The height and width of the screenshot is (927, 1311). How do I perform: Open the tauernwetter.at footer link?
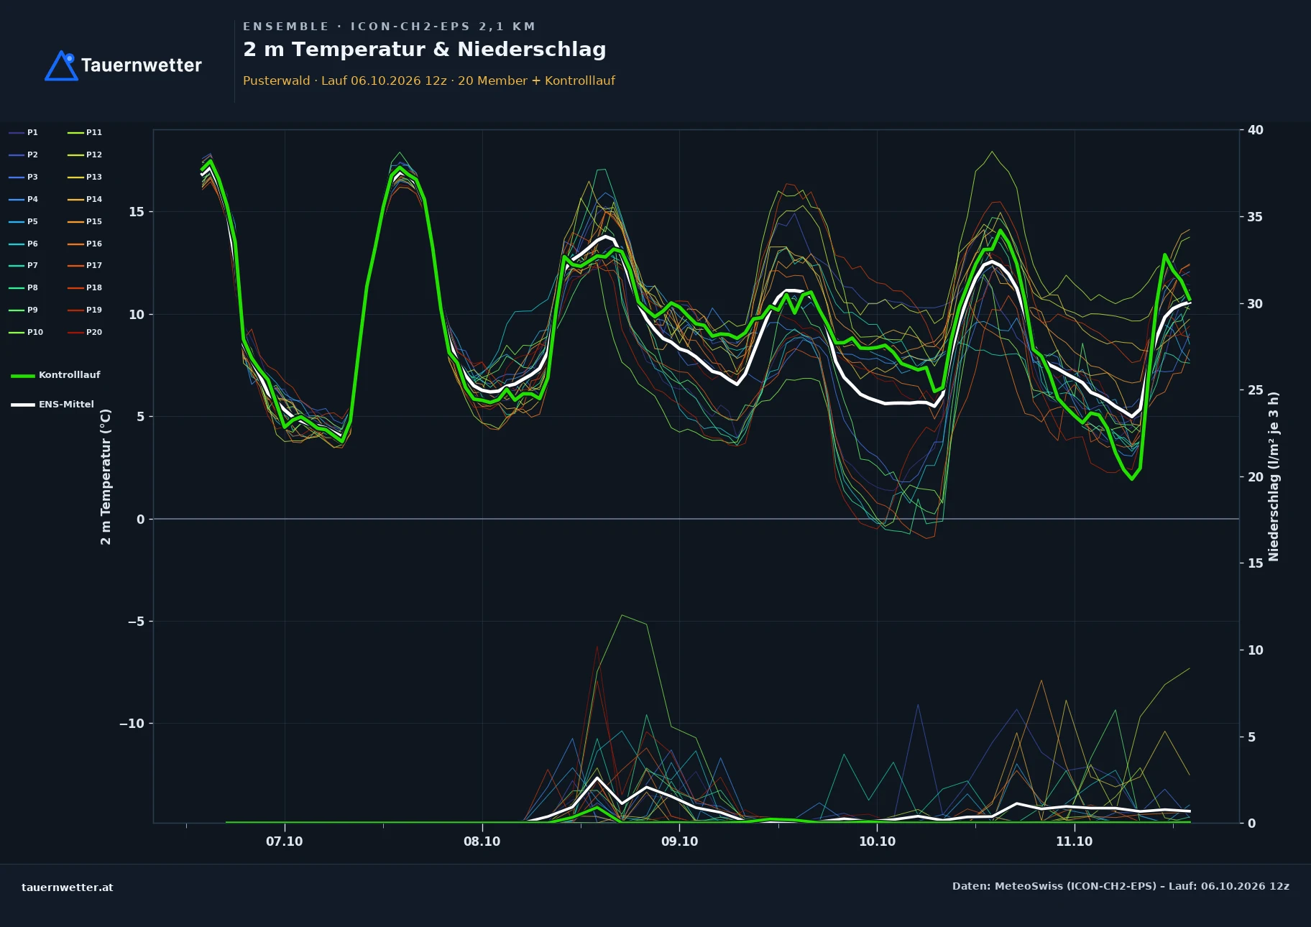68,887
